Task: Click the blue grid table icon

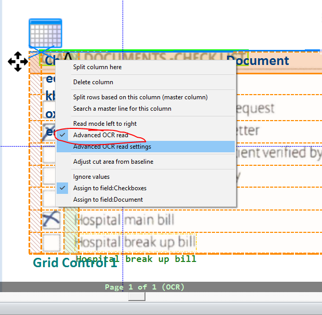Action: (x=45, y=34)
